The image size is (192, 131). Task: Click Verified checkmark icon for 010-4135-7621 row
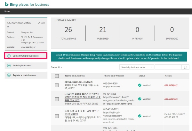point(140,116)
